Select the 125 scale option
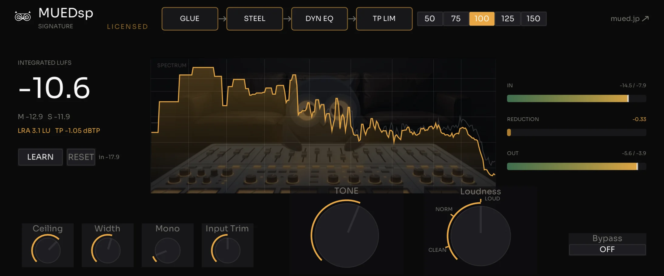The height and width of the screenshot is (276, 664). (x=508, y=19)
